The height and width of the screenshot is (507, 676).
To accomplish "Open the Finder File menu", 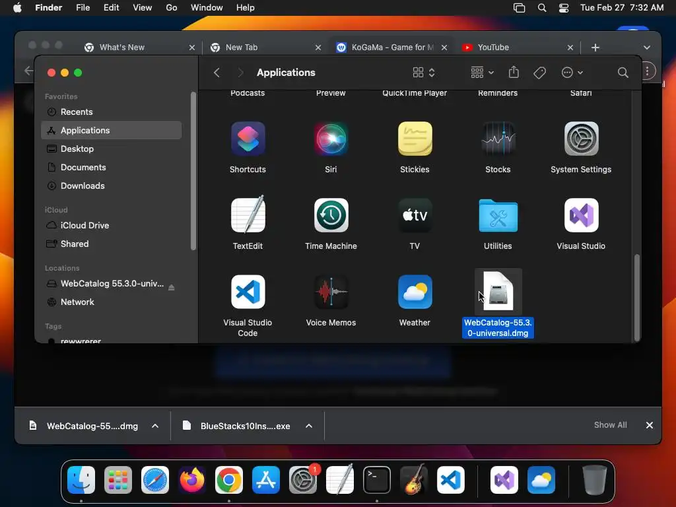I will coord(83,8).
